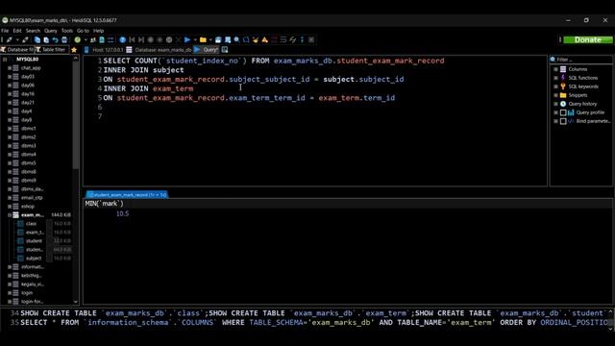Click the helpers Filter input box
The height and width of the screenshot is (346, 615).
[580, 60]
